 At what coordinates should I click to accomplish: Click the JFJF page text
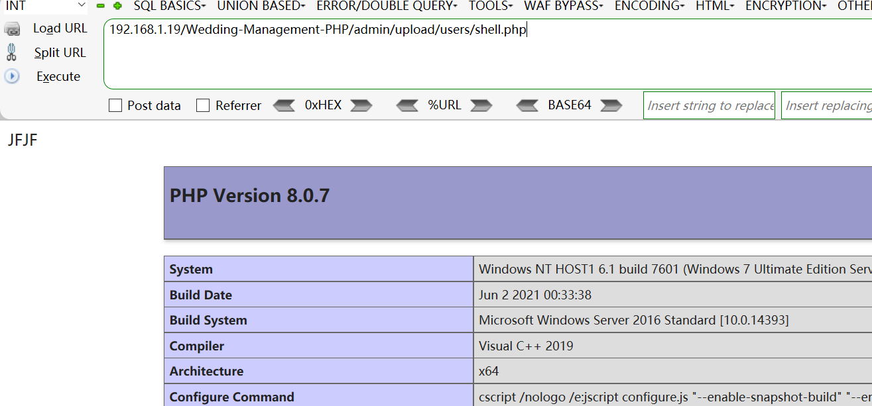pos(23,140)
